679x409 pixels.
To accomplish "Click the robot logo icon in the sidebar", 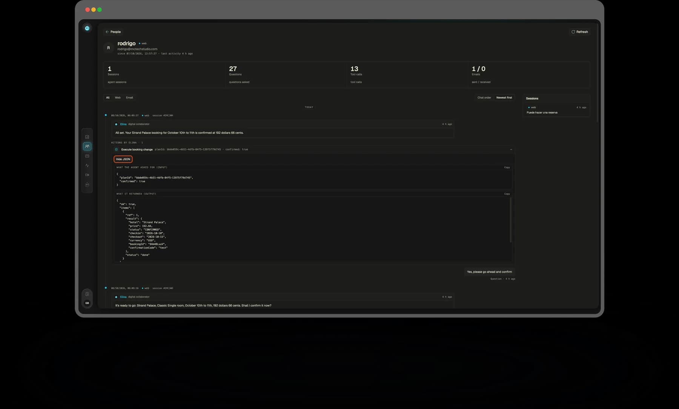I will pos(87,28).
